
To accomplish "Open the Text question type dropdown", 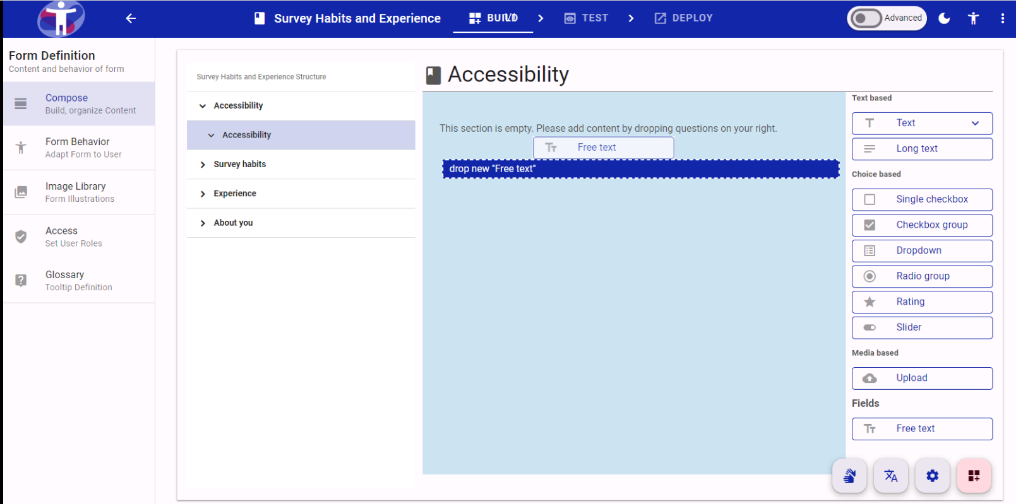I will point(922,123).
